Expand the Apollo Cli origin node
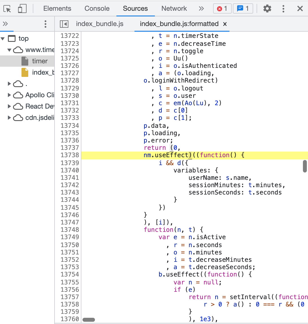308x324 pixels. (9, 95)
